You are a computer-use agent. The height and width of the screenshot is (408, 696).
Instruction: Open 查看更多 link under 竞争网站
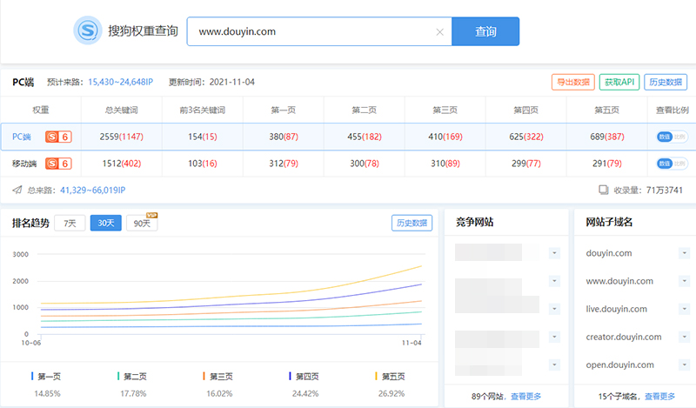pos(526,397)
